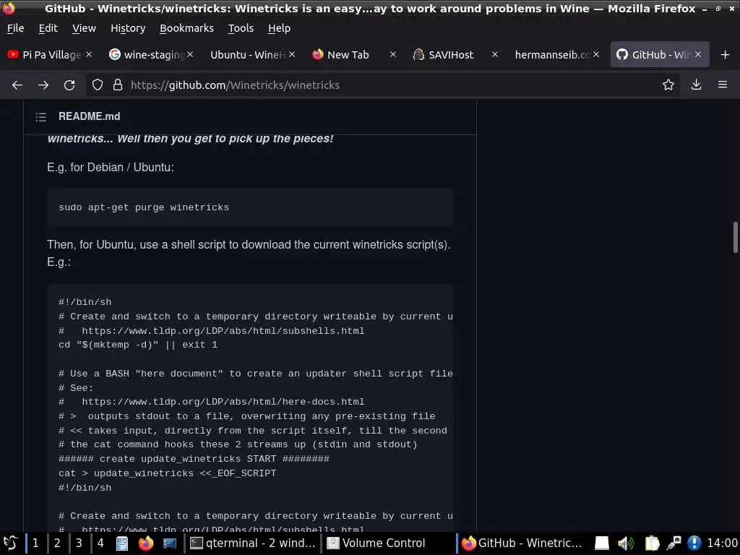Click the 'E.g. for Debian / Ubuntu:' text
The image size is (740, 555).
(x=111, y=168)
